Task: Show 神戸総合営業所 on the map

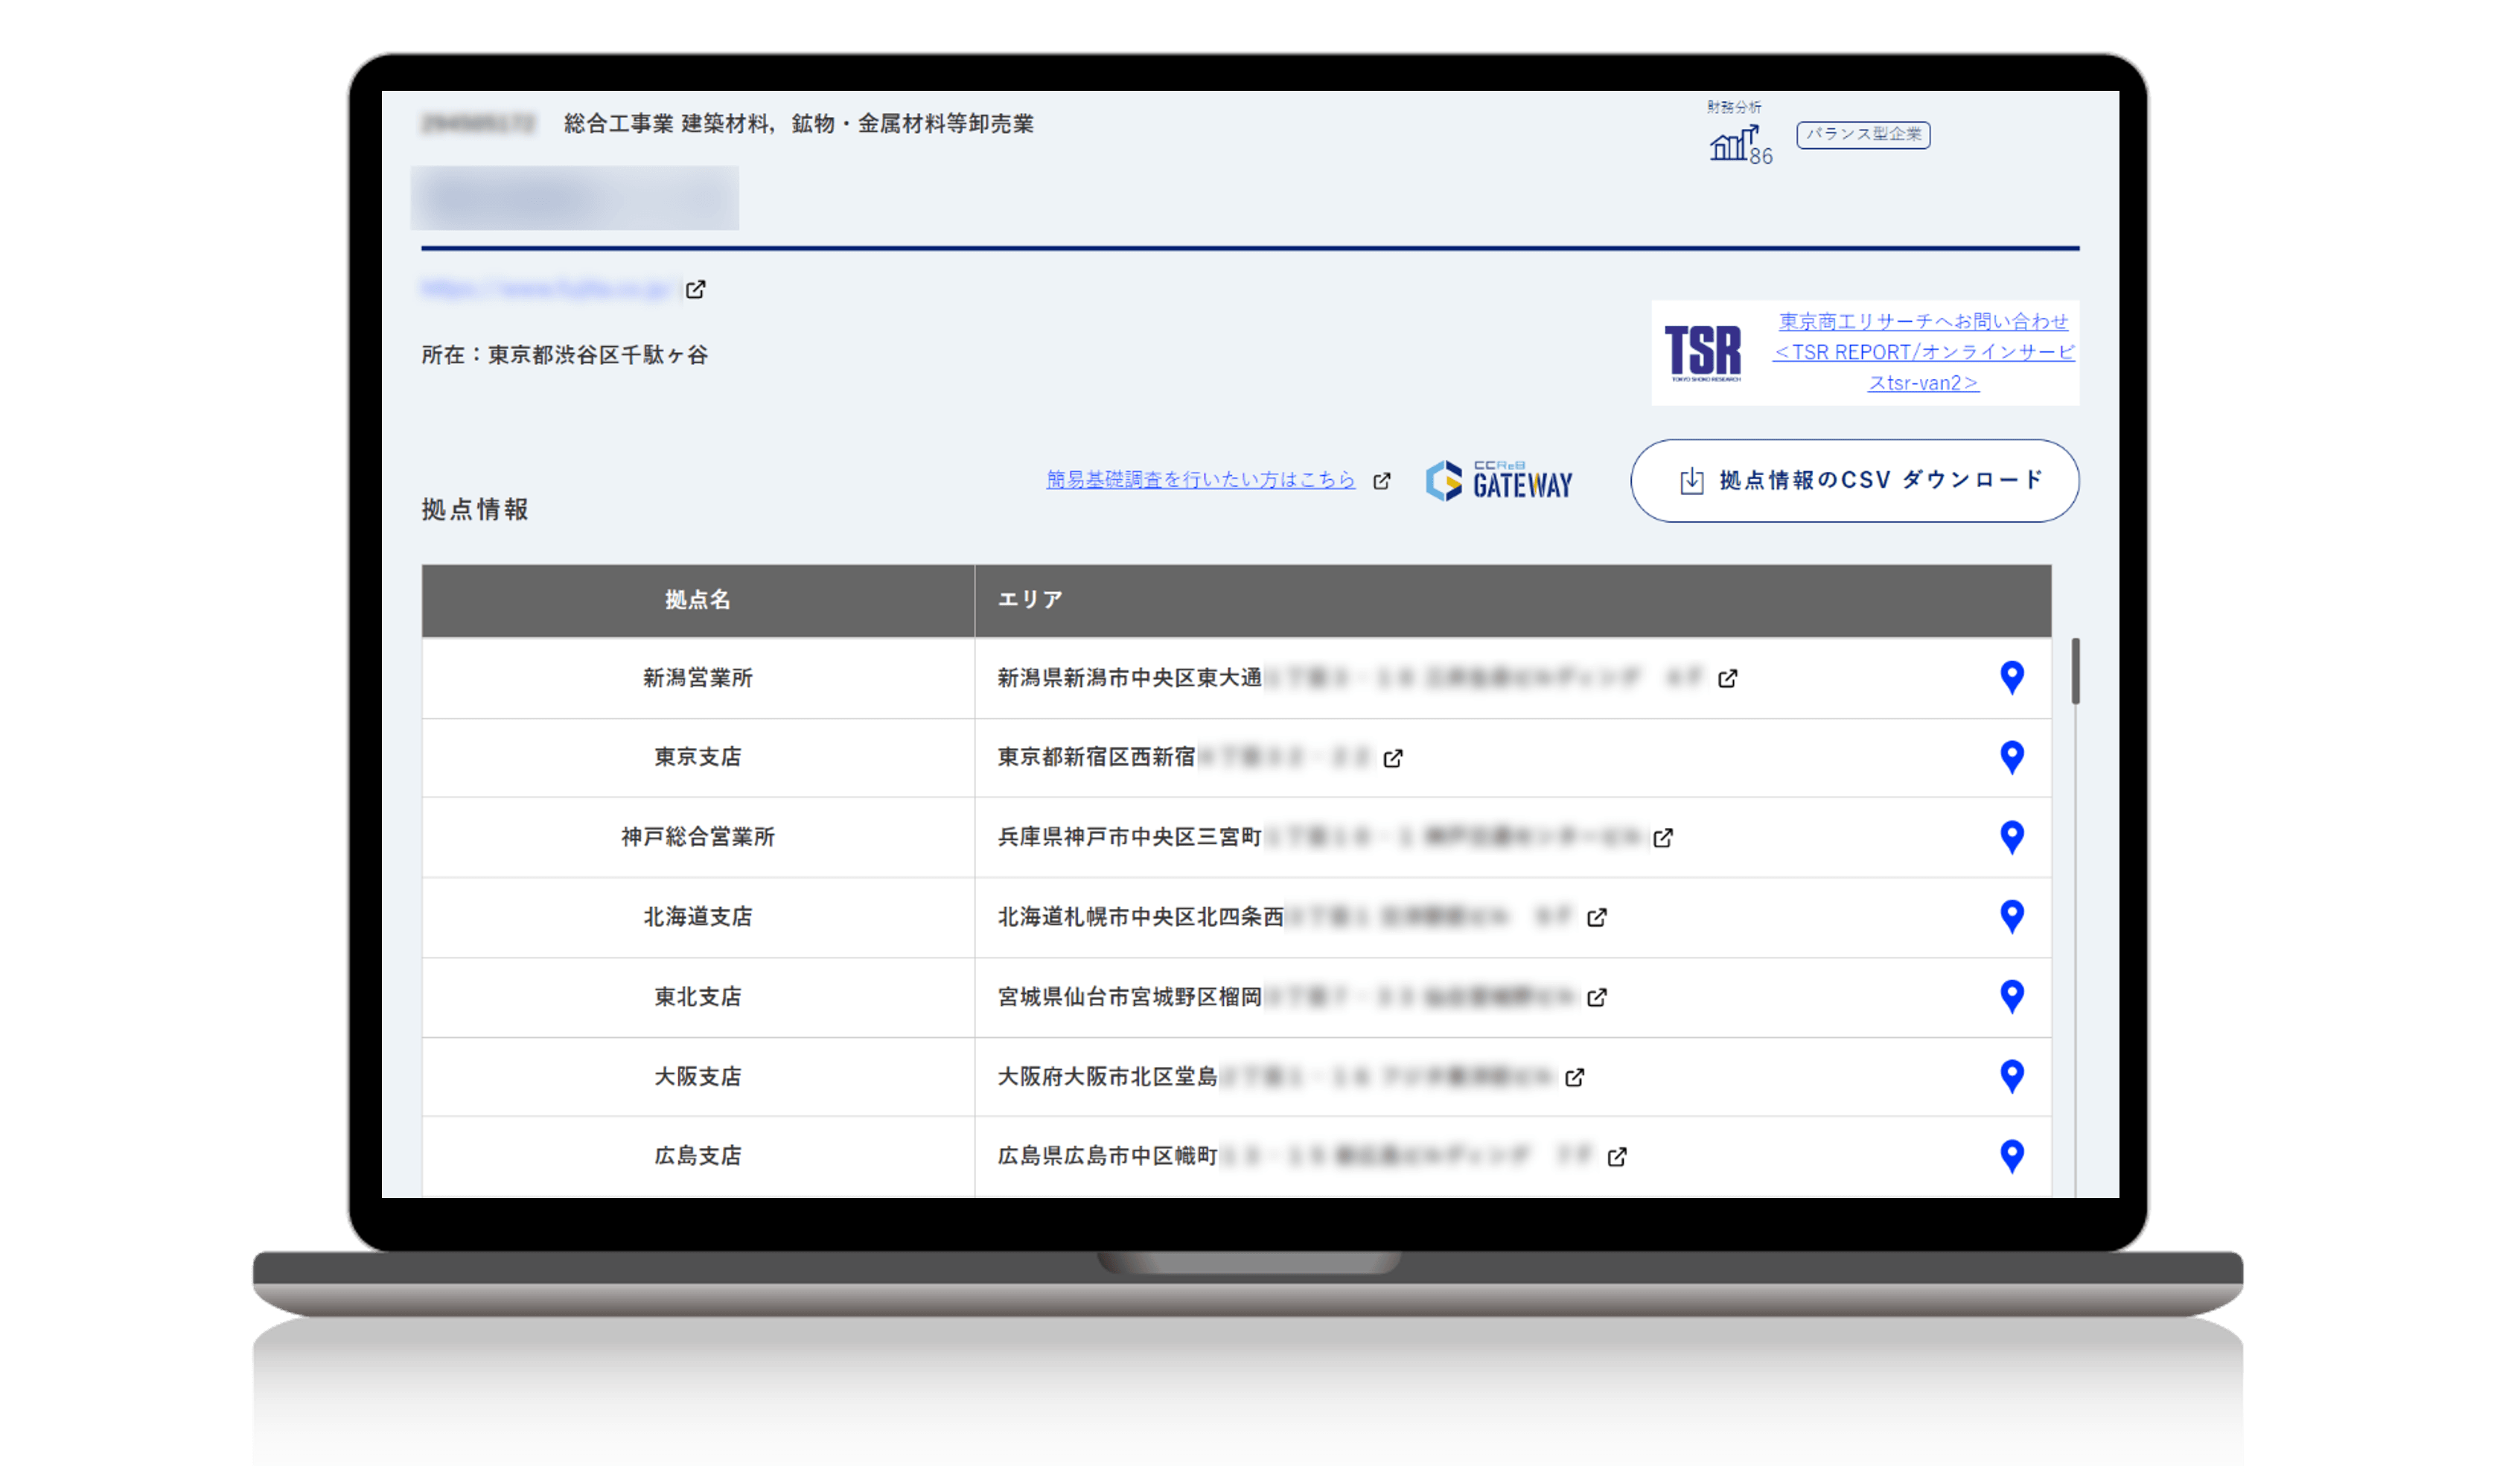Action: point(2011,837)
